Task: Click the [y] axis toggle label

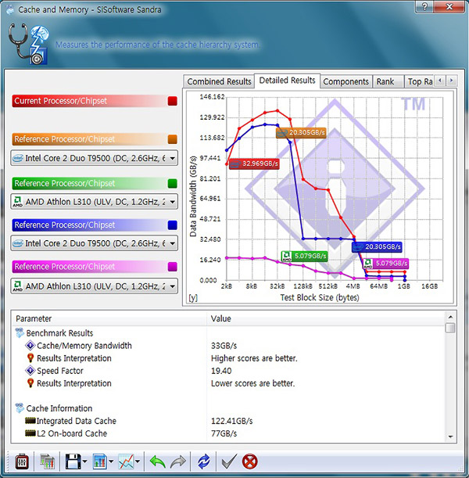Action: (193, 297)
